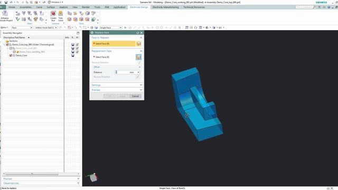Viewport: 338px width, 190px height.
Task: Open the Single Face rule dropdown
Action: [111, 27]
